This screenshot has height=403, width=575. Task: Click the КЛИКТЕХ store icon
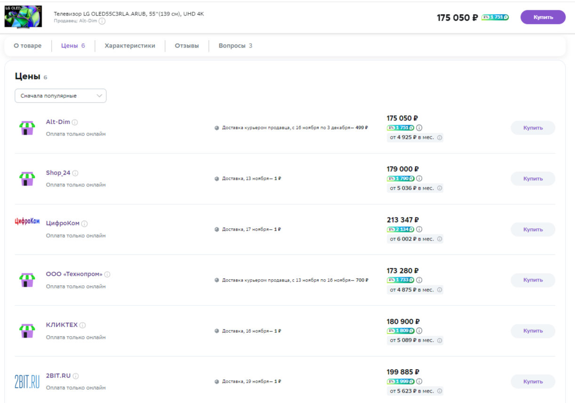27,330
